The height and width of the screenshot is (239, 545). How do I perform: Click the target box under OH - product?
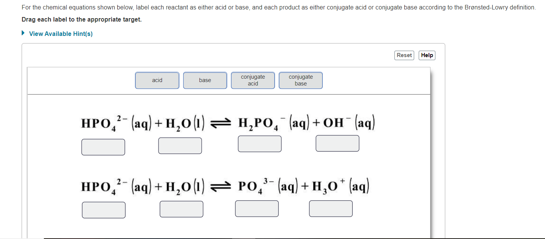[337, 143]
